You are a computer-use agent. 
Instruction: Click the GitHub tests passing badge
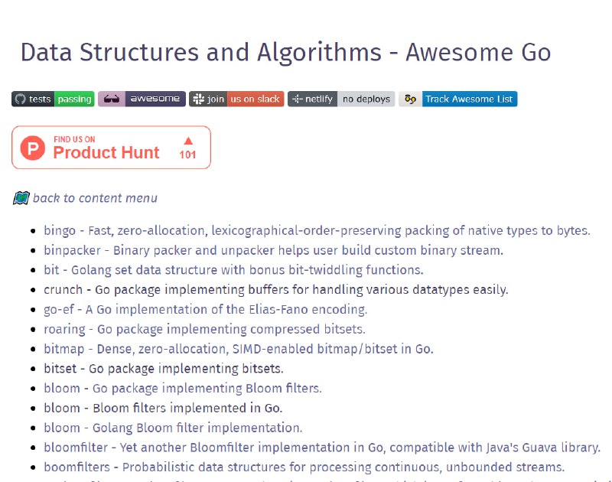coord(53,99)
